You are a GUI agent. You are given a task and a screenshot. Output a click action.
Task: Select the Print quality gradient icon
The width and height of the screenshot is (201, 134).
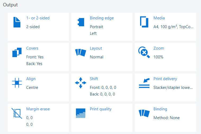[x=81, y=113]
